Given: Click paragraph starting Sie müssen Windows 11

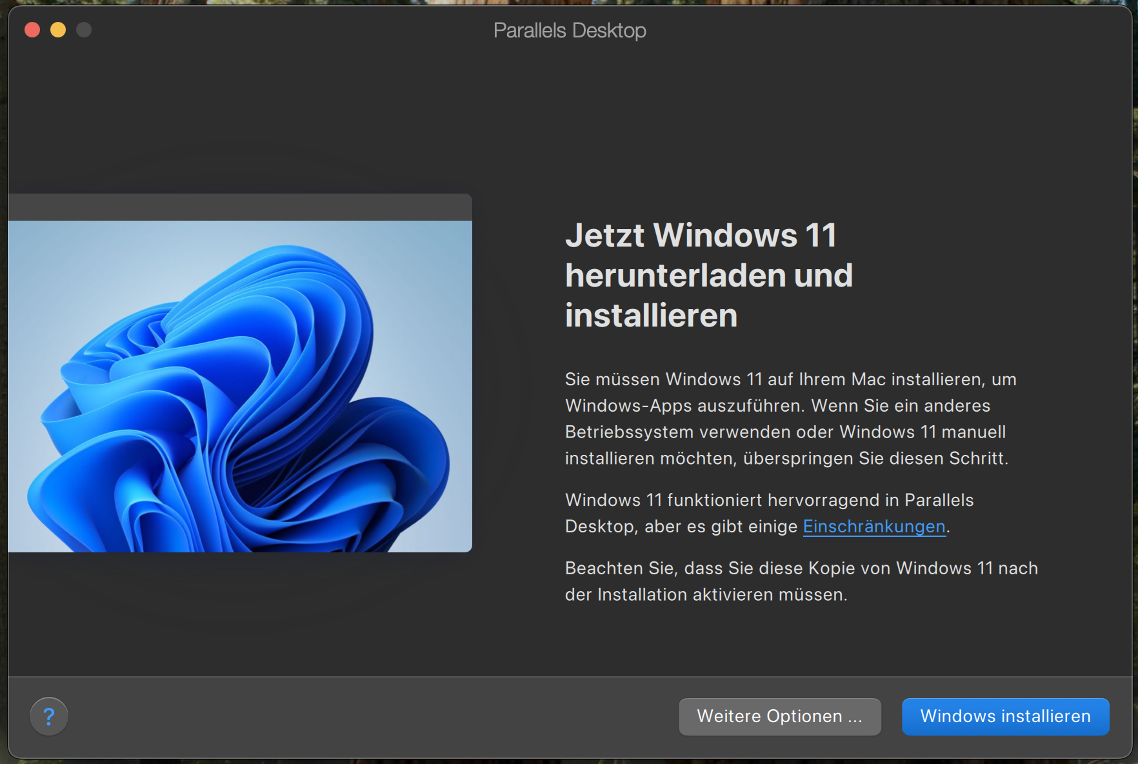Looking at the screenshot, I should (x=791, y=419).
